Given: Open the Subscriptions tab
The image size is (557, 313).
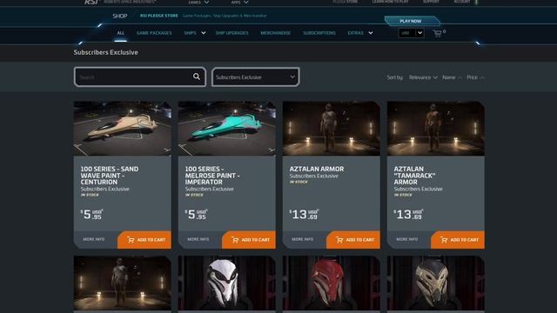Looking at the screenshot, I should 319,33.
